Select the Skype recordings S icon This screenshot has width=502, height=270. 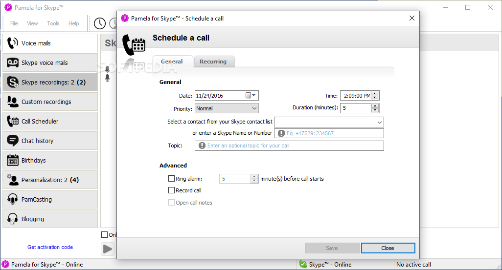[x=13, y=82]
